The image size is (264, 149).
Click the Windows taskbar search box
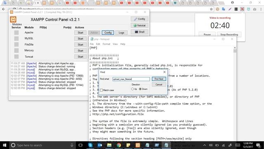(x=42, y=145)
